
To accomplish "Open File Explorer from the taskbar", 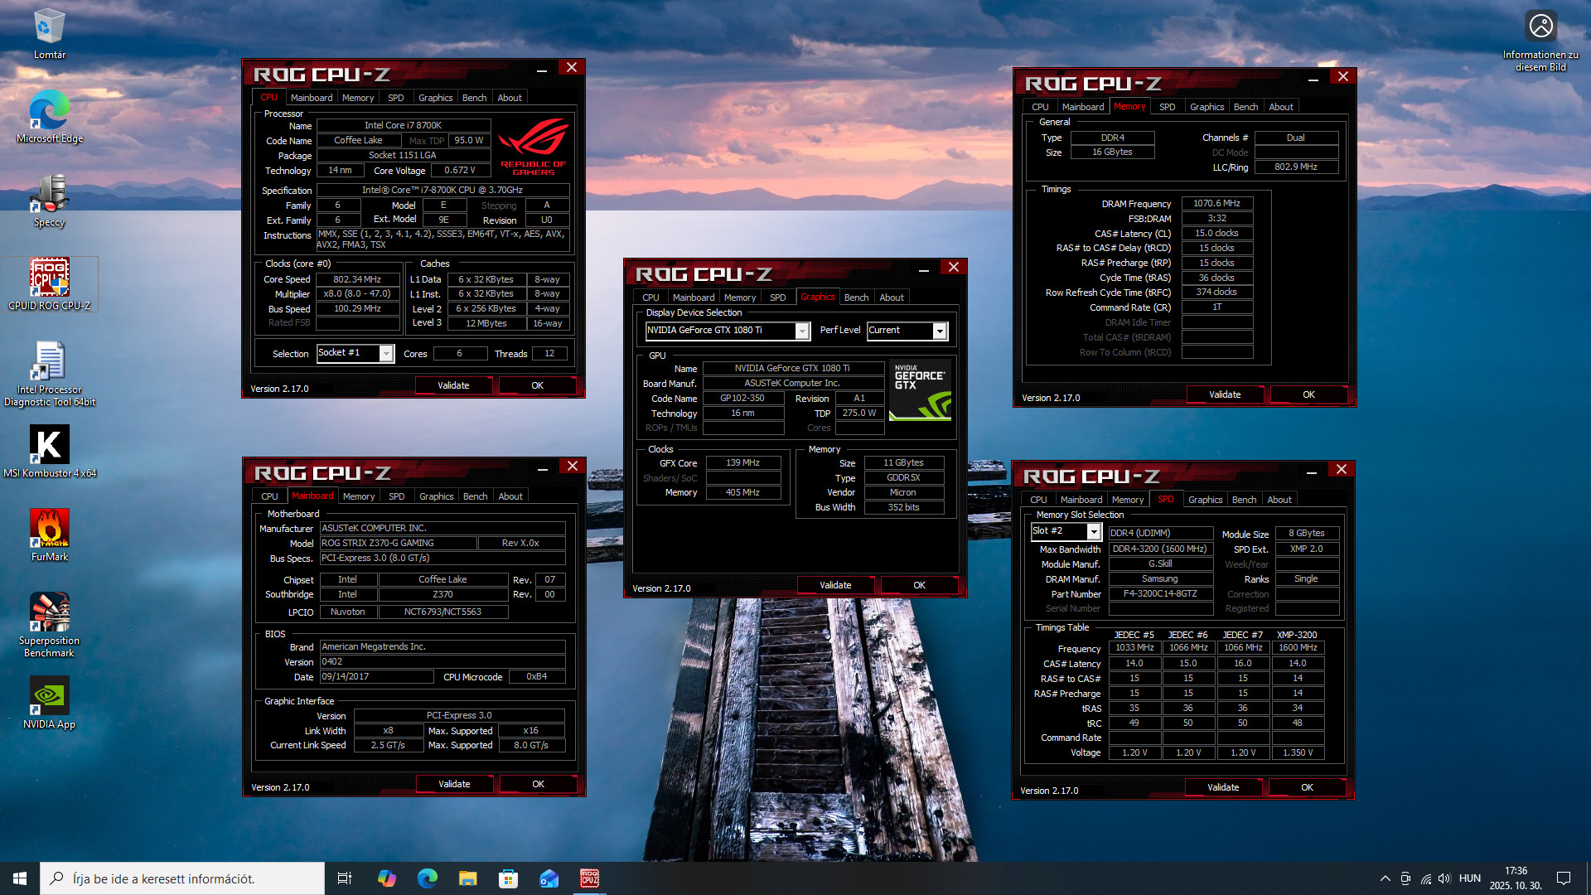I will tap(467, 878).
